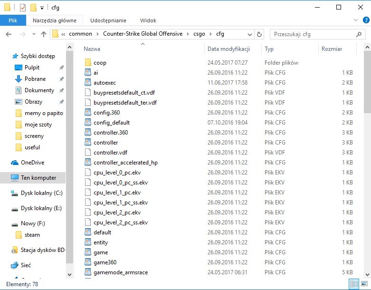Screen dimensions: 371x290
Task: Go up one folder level arrow
Action: [x=44, y=34]
